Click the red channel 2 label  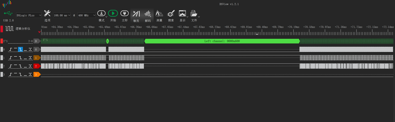36,66
